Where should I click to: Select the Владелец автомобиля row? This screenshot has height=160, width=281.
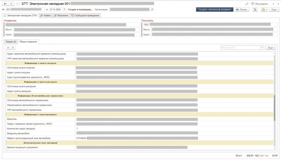click(139, 133)
